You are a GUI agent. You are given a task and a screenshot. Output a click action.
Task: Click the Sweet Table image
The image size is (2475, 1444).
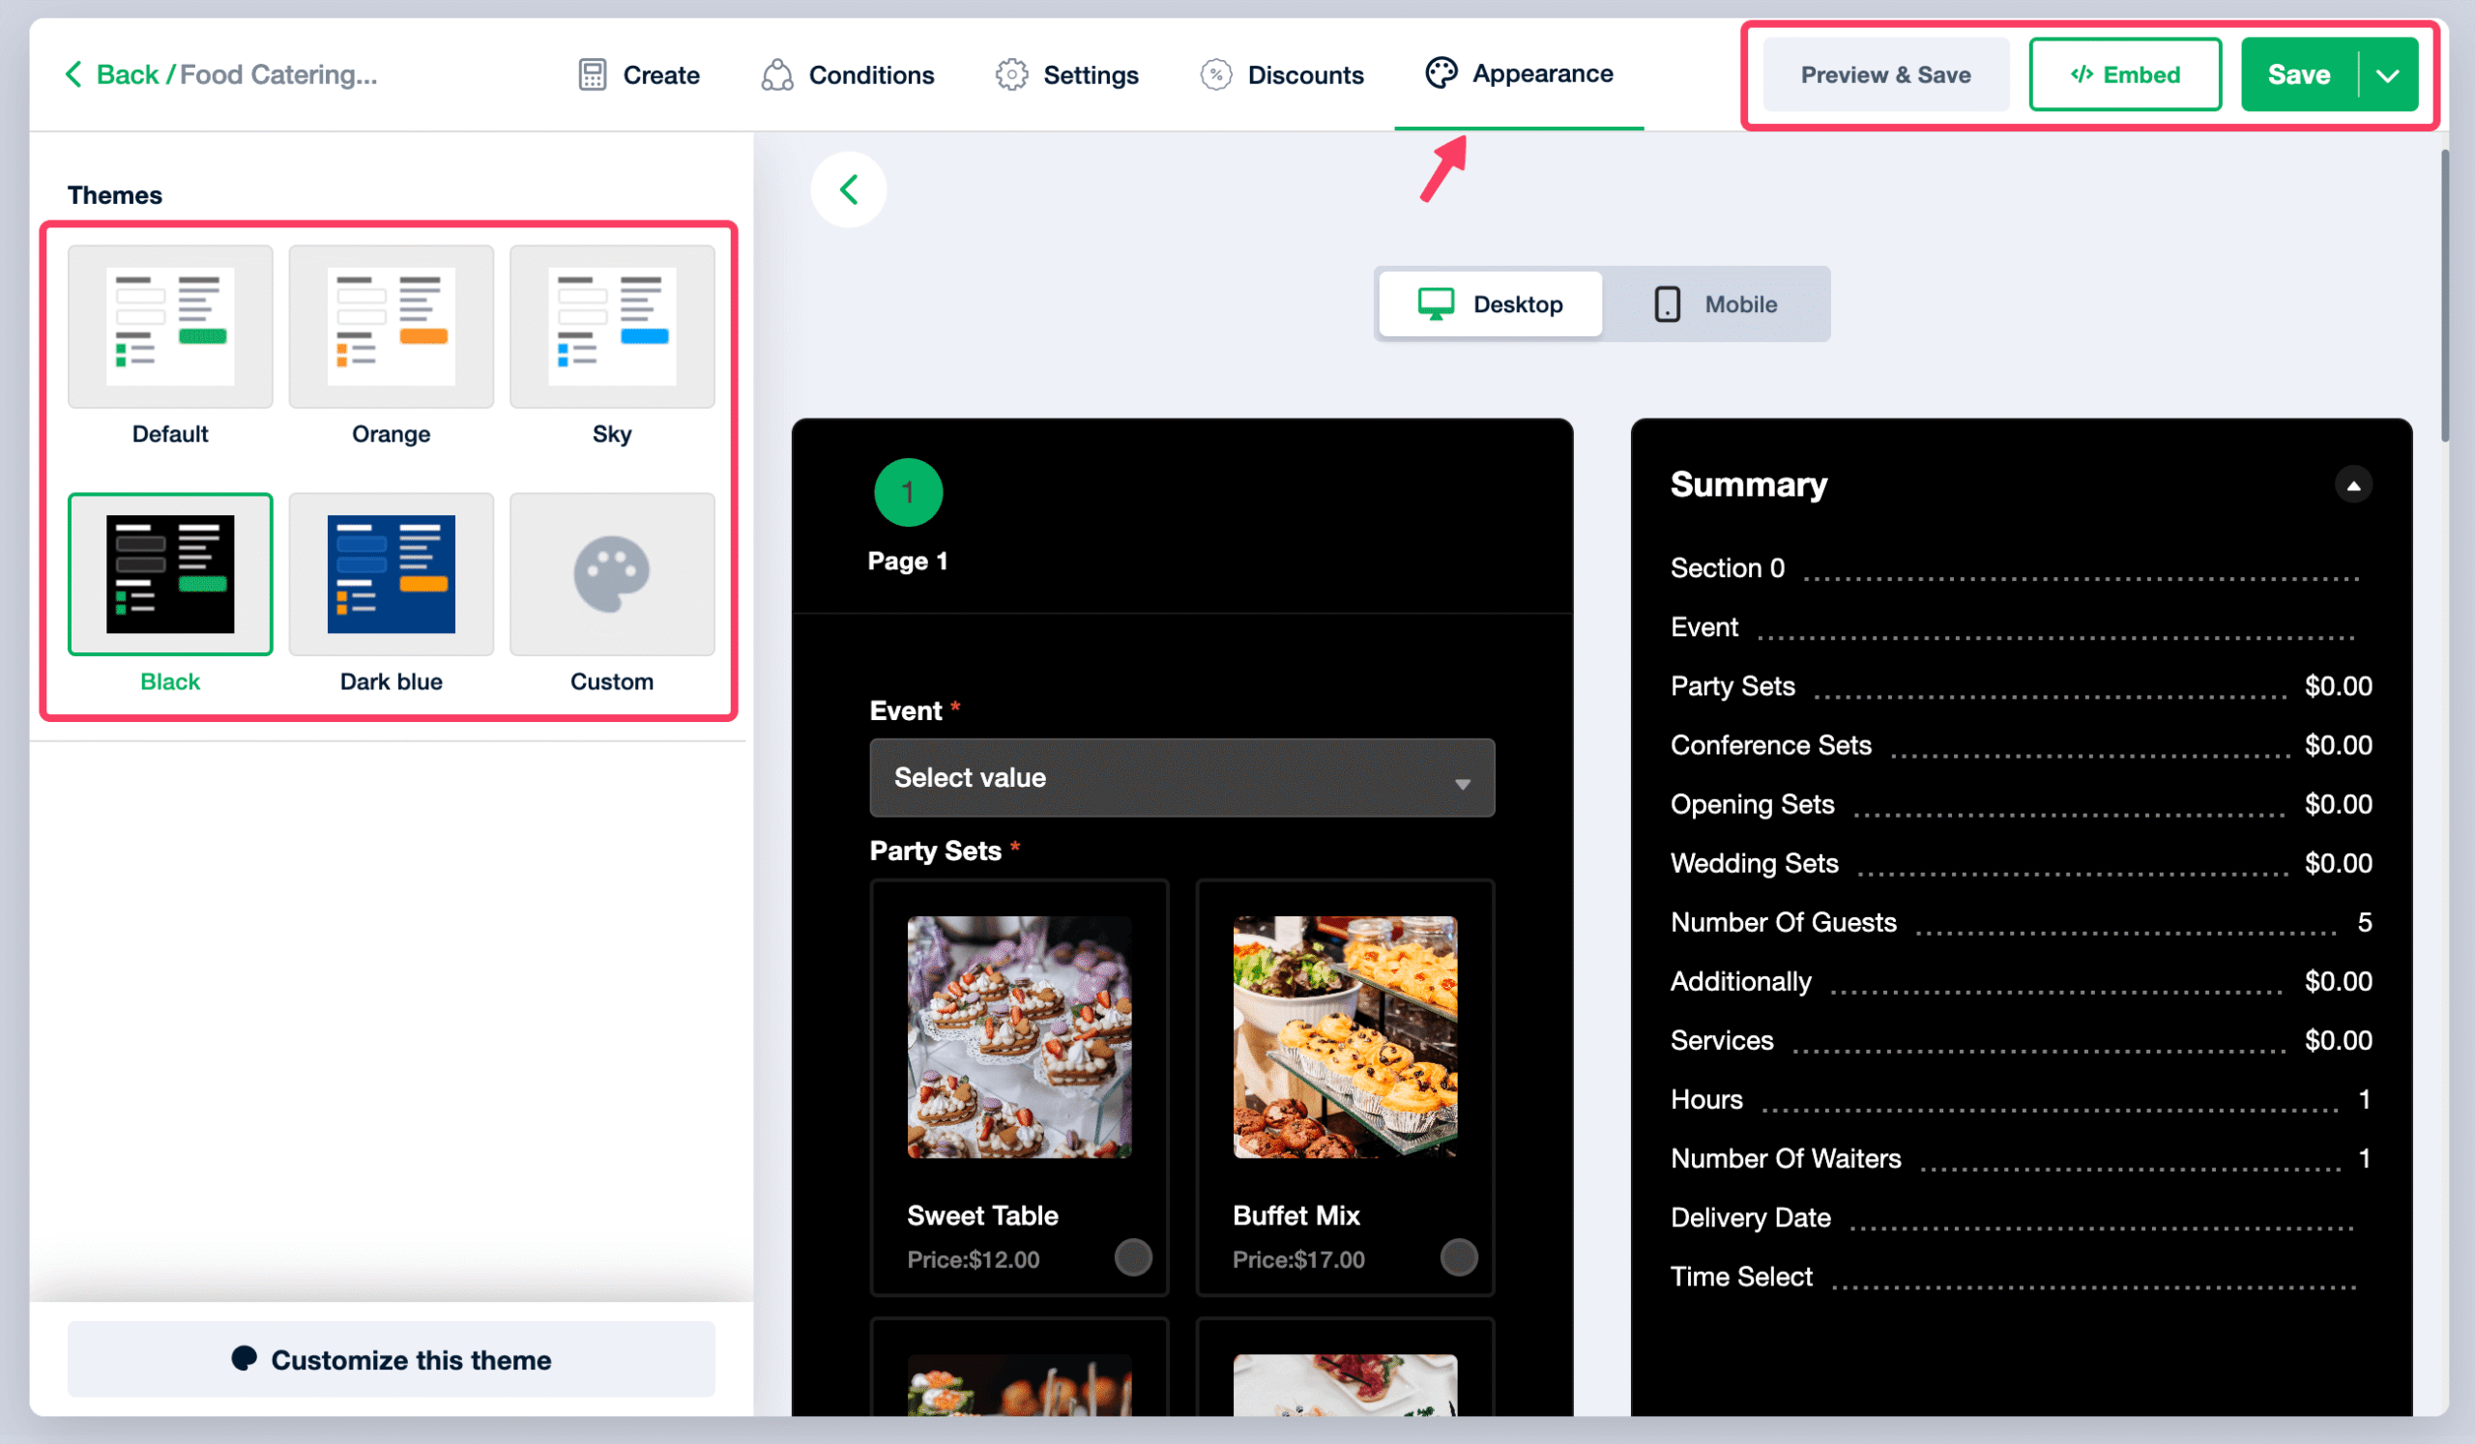point(1019,1038)
